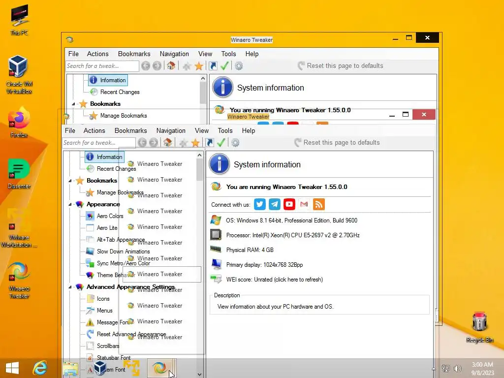Open Telegram link icon

[x=275, y=204]
